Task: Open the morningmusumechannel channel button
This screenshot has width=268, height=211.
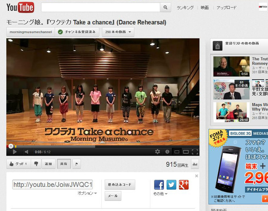Action: click(x=30, y=32)
